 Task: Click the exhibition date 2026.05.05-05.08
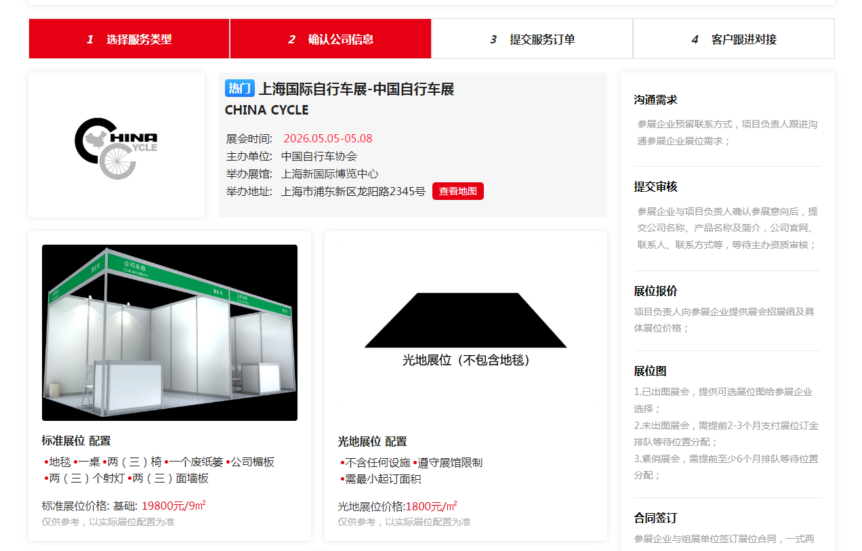[x=328, y=138]
